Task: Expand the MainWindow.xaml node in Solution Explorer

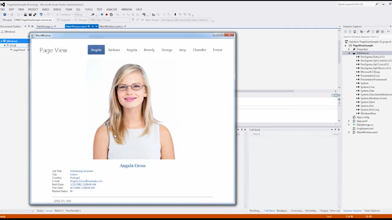Action: coord(349,132)
